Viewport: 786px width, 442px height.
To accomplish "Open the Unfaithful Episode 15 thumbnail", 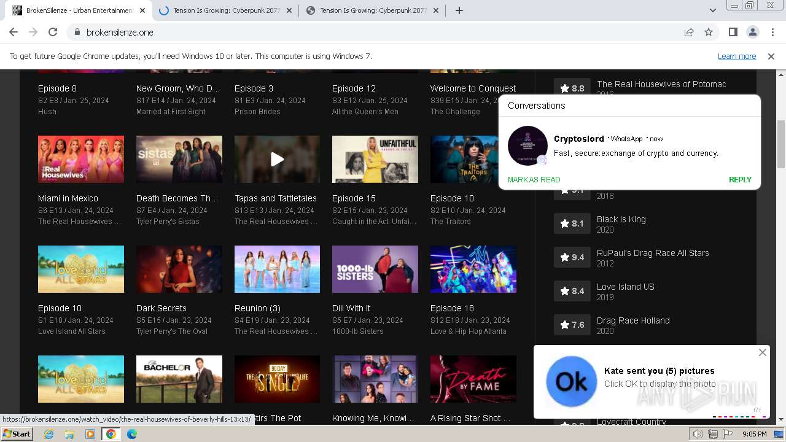I will (x=375, y=160).
